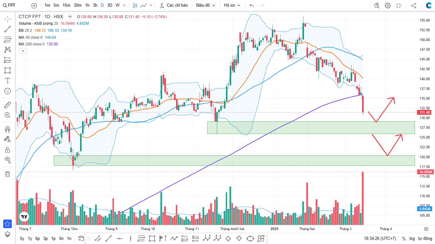Set the range to 1y
This screenshot has height=244, width=435.
(30, 238)
